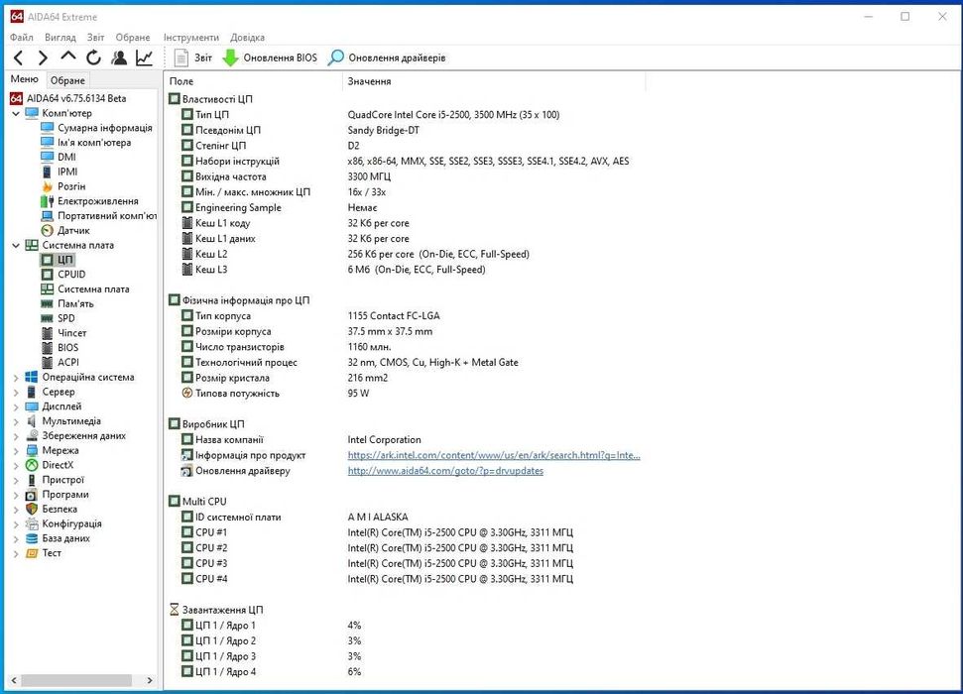Viewport: 963px width, 694px height.
Task: Open the Інструменти menu
Action: point(191,38)
